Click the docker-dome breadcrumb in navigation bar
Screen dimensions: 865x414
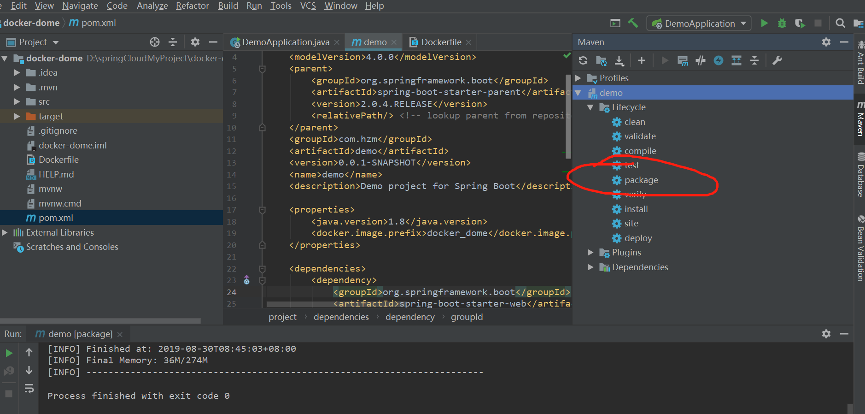click(31, 23)
